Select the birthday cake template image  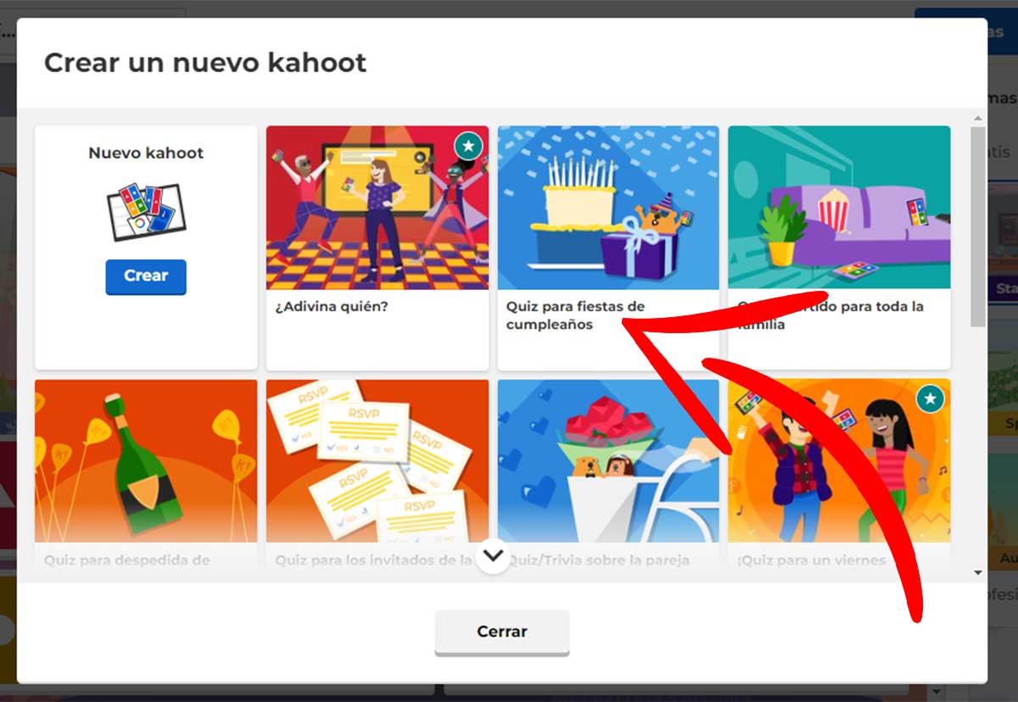click(x=607, y=208)
